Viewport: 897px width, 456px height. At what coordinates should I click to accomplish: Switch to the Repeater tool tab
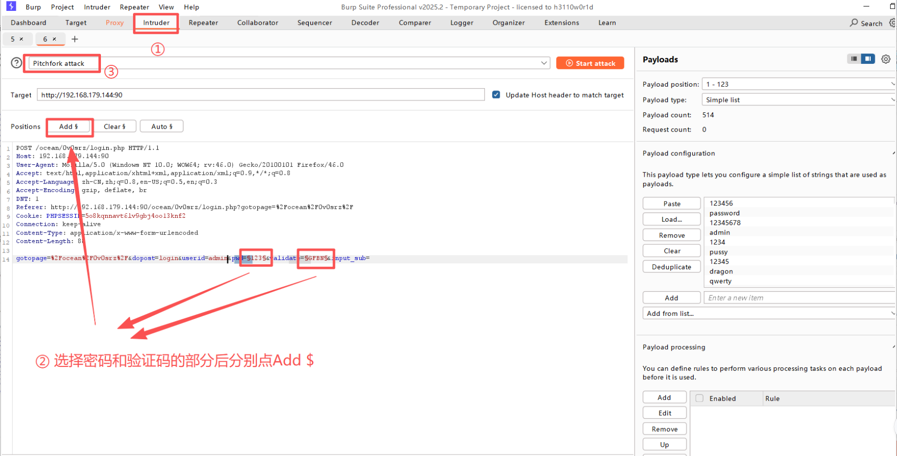(x=203, y=23)
